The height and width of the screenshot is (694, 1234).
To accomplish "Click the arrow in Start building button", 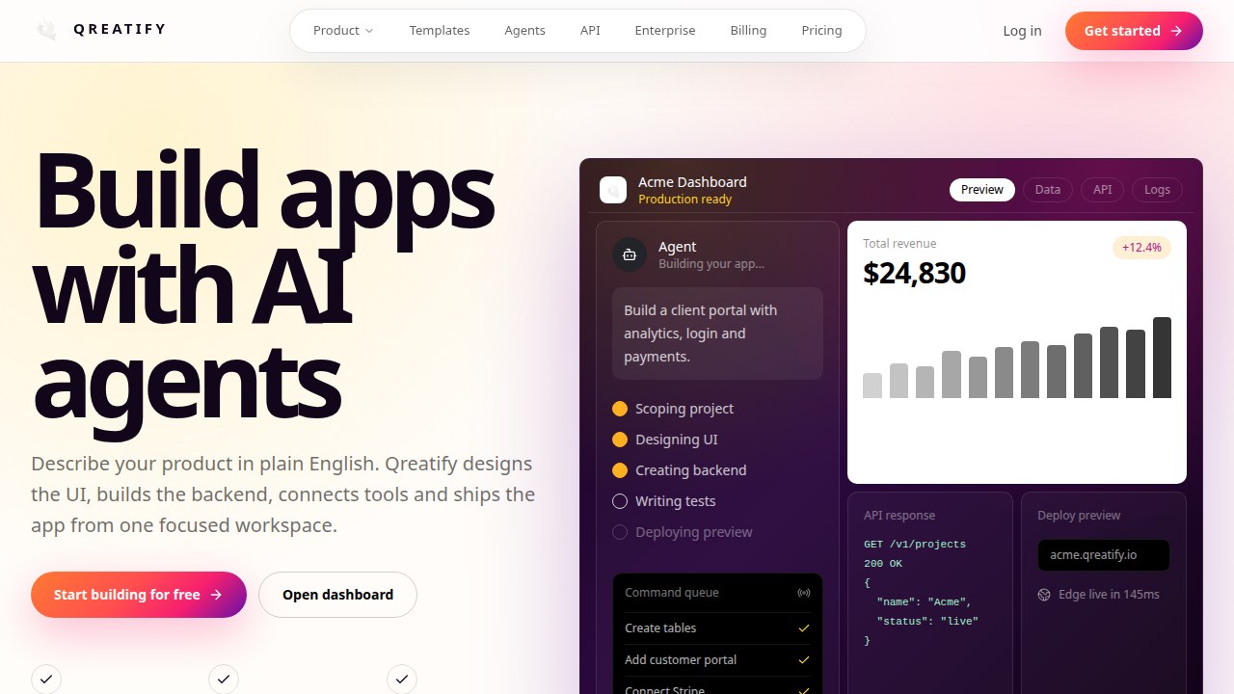I will pos(216,595).
